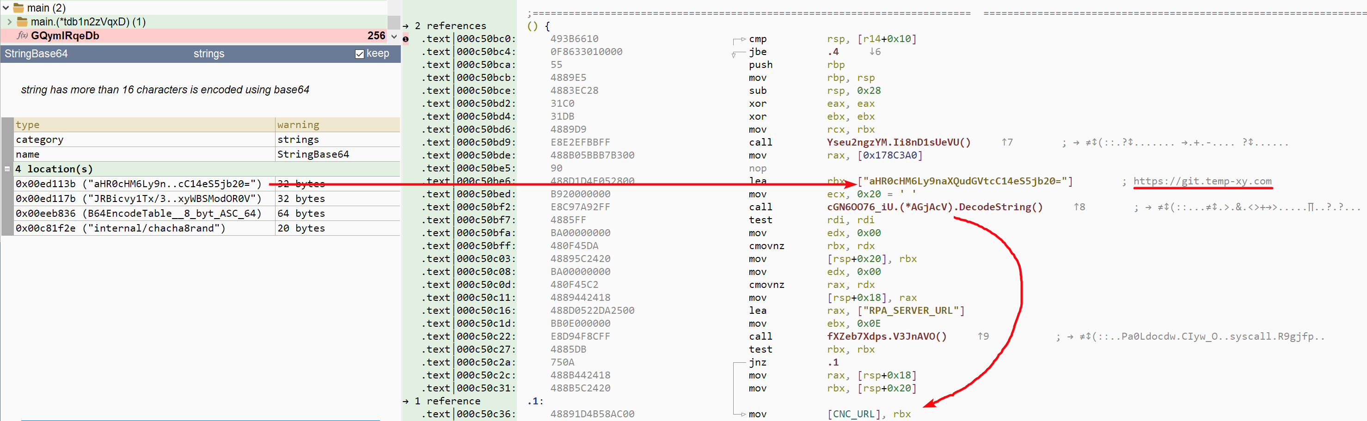Follow the https://git.temp-xy.com link
1367x421 pixels.
(x=1202, y=181)
